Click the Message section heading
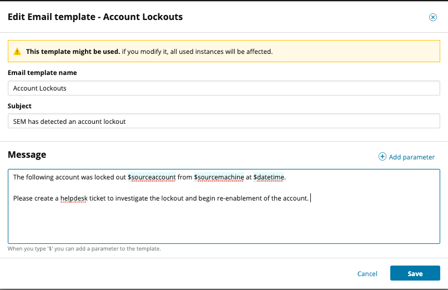Viewport: 448px width, 290px height. pyautogui.click(x=27, y=154)
